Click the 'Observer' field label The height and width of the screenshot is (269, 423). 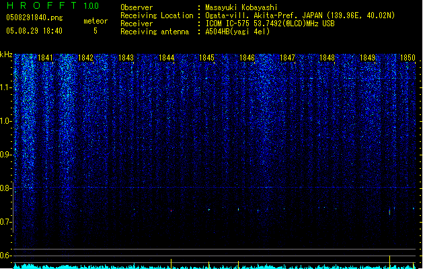point(137,7)
